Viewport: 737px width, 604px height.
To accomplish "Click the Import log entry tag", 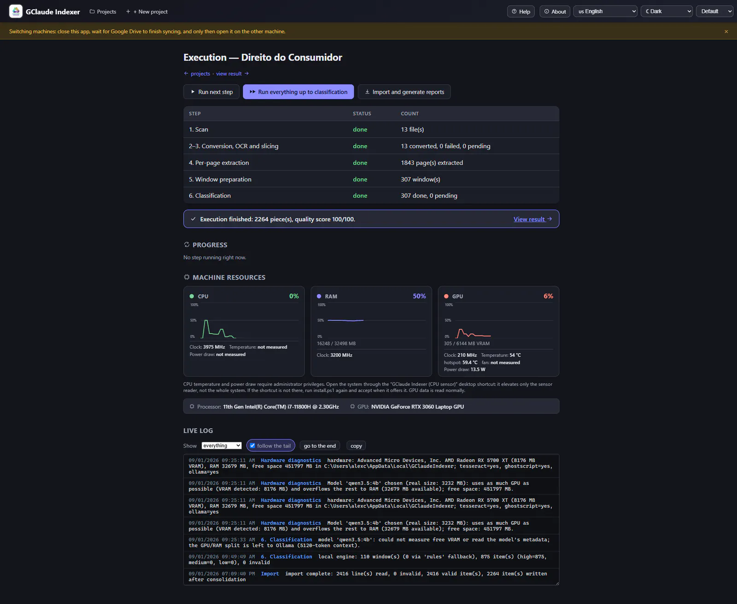I will 270,574.
